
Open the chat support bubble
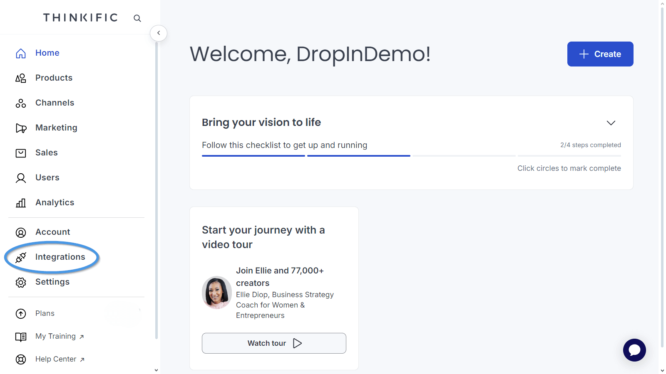[634, 350]
